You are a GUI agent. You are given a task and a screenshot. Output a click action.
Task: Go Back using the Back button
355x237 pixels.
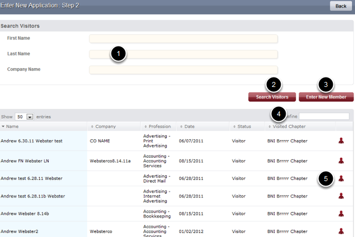point(341,6)
